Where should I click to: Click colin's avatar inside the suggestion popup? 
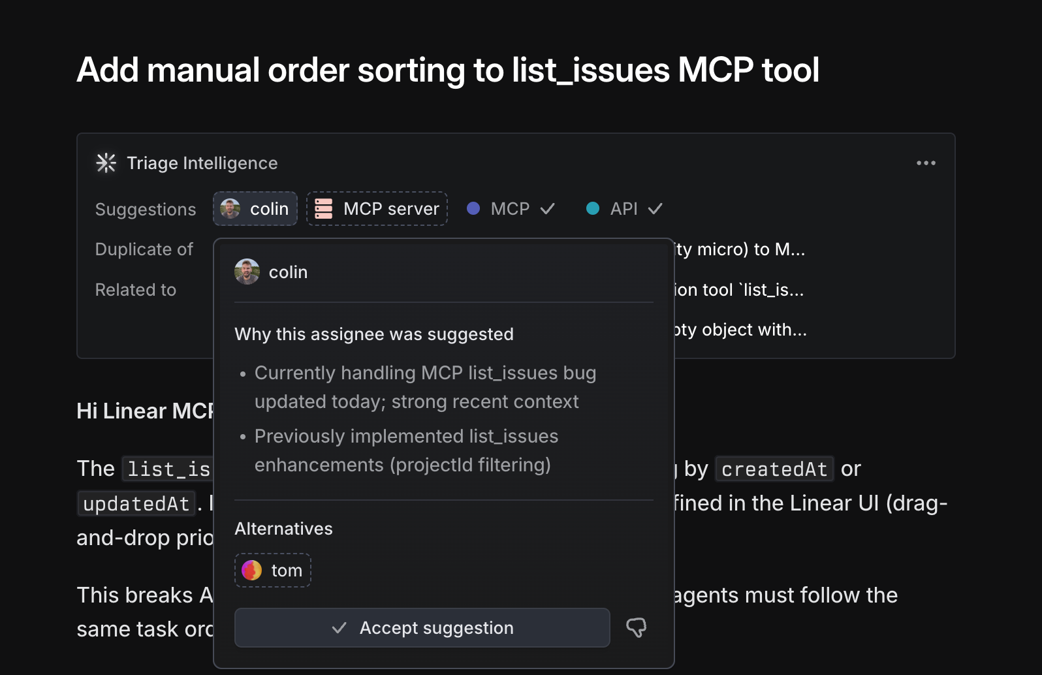click(247, 271)
